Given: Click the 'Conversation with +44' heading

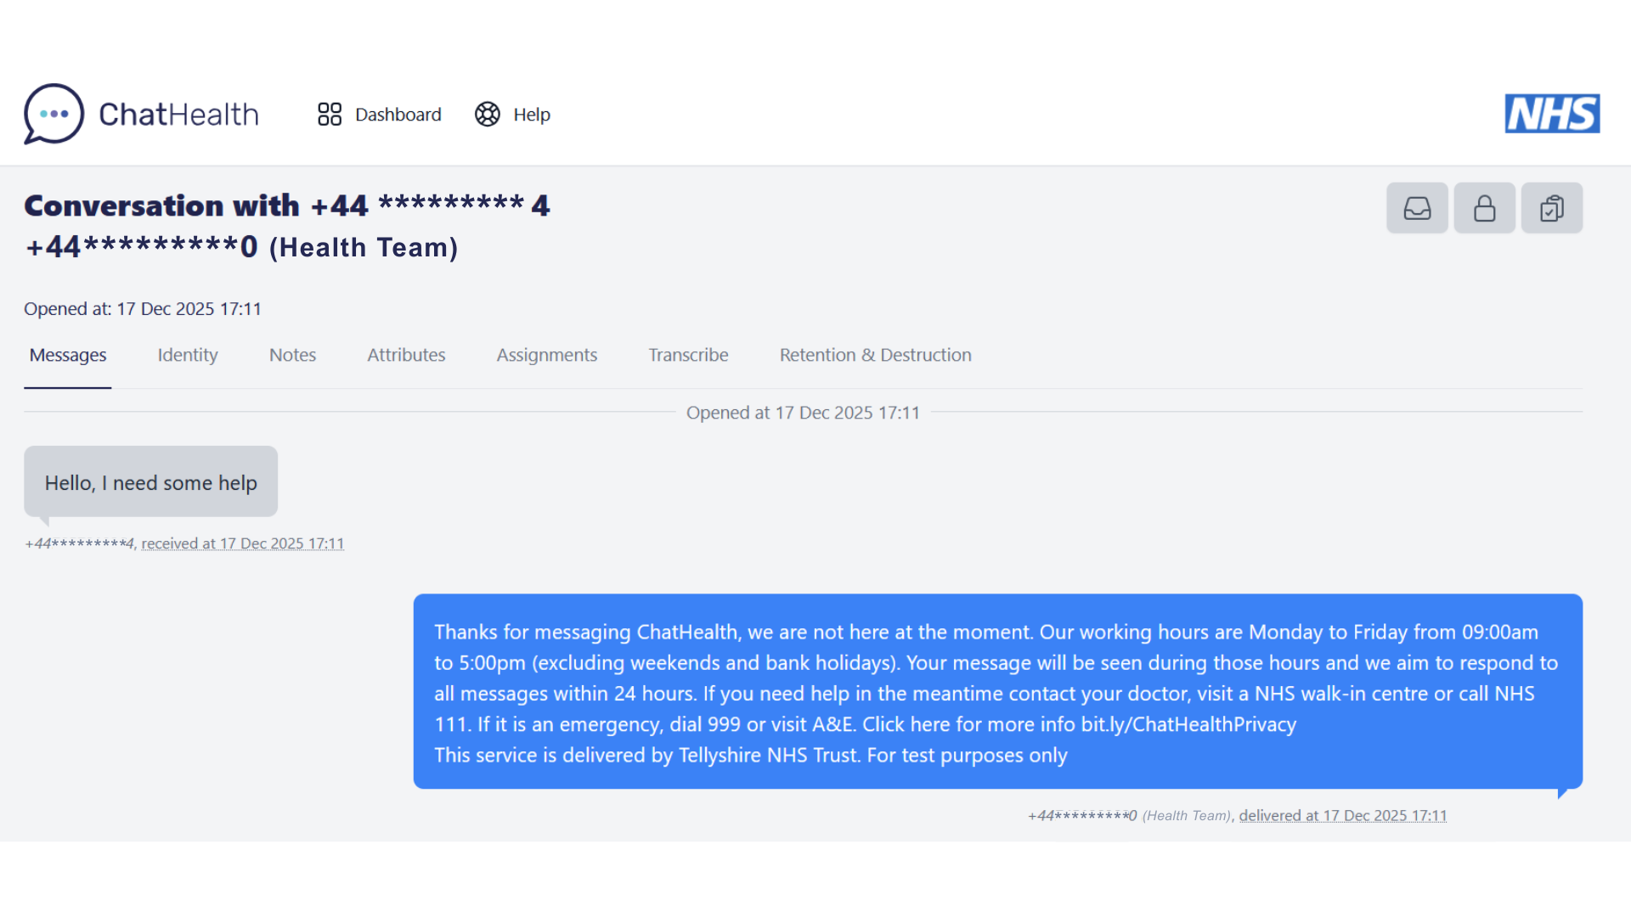Looking at the screenshot, I should point(287,205).
